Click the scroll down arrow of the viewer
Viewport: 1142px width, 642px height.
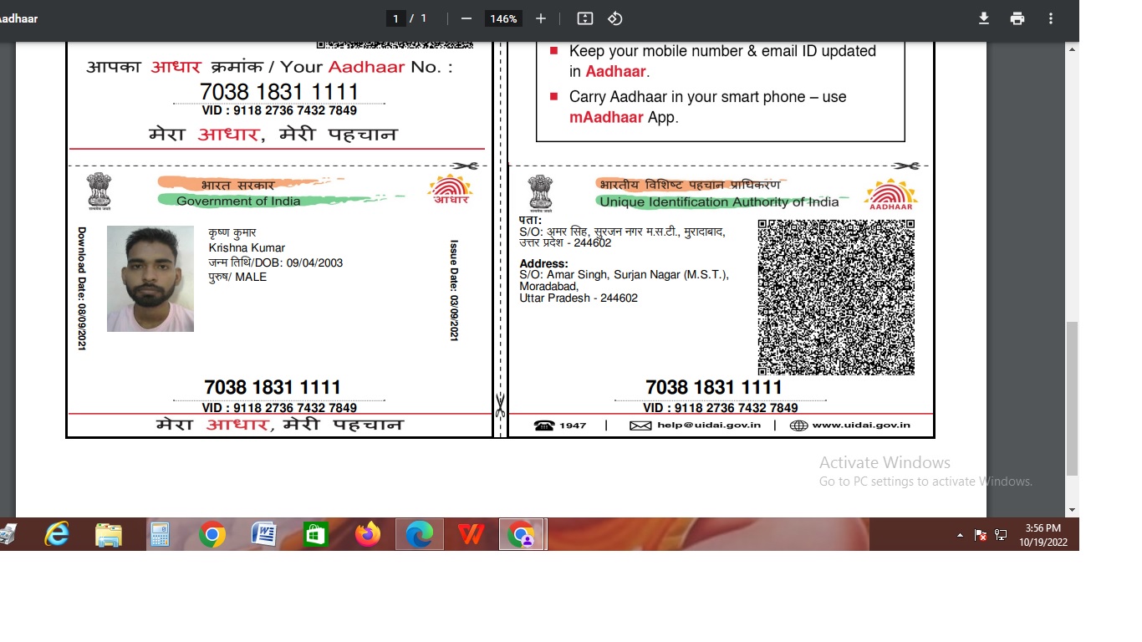[1073, 509]
